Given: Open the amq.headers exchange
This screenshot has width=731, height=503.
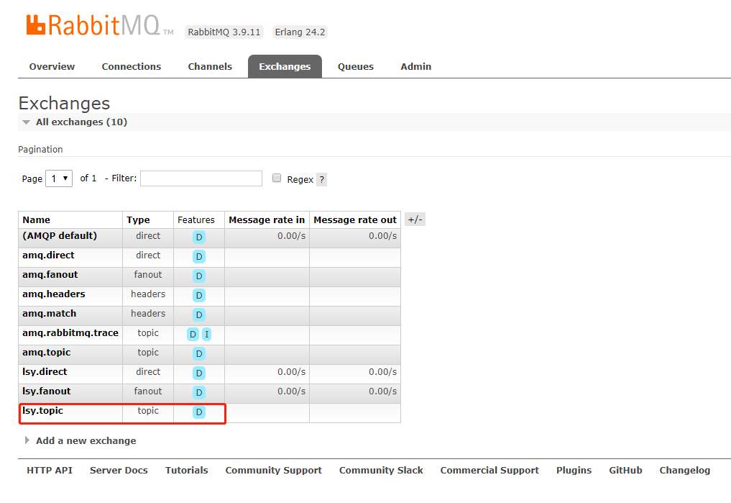Looking at the screenshot, I should pyautogui.click(x=54, y=294).
